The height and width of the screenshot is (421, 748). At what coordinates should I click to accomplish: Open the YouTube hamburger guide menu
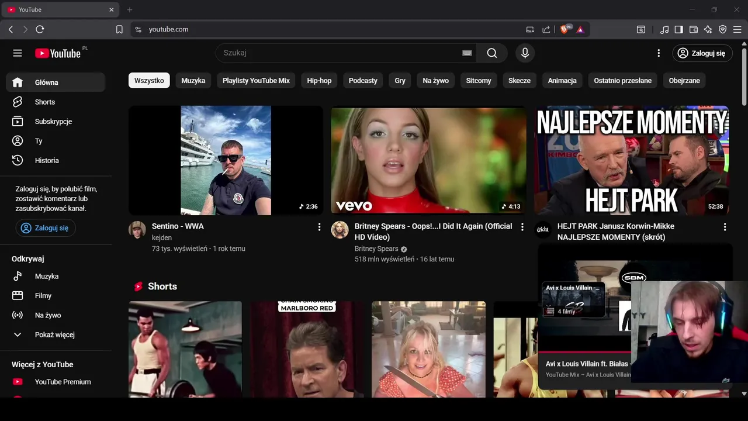(x=18, y=53)
